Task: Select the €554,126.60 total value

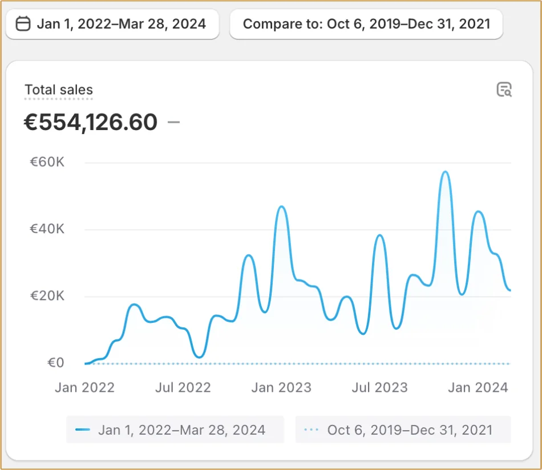Action: coord(91,122)
